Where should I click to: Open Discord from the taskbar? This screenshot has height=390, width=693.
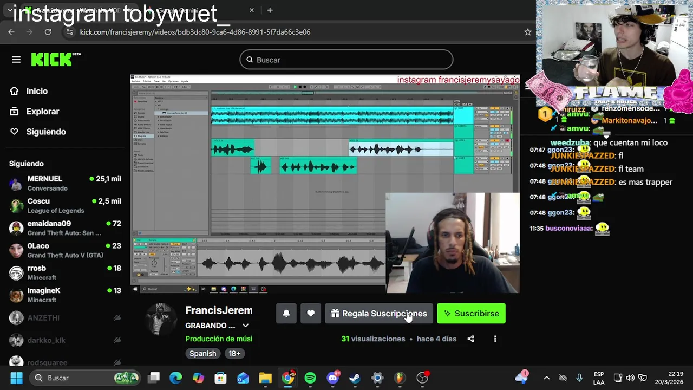(333, 378)
